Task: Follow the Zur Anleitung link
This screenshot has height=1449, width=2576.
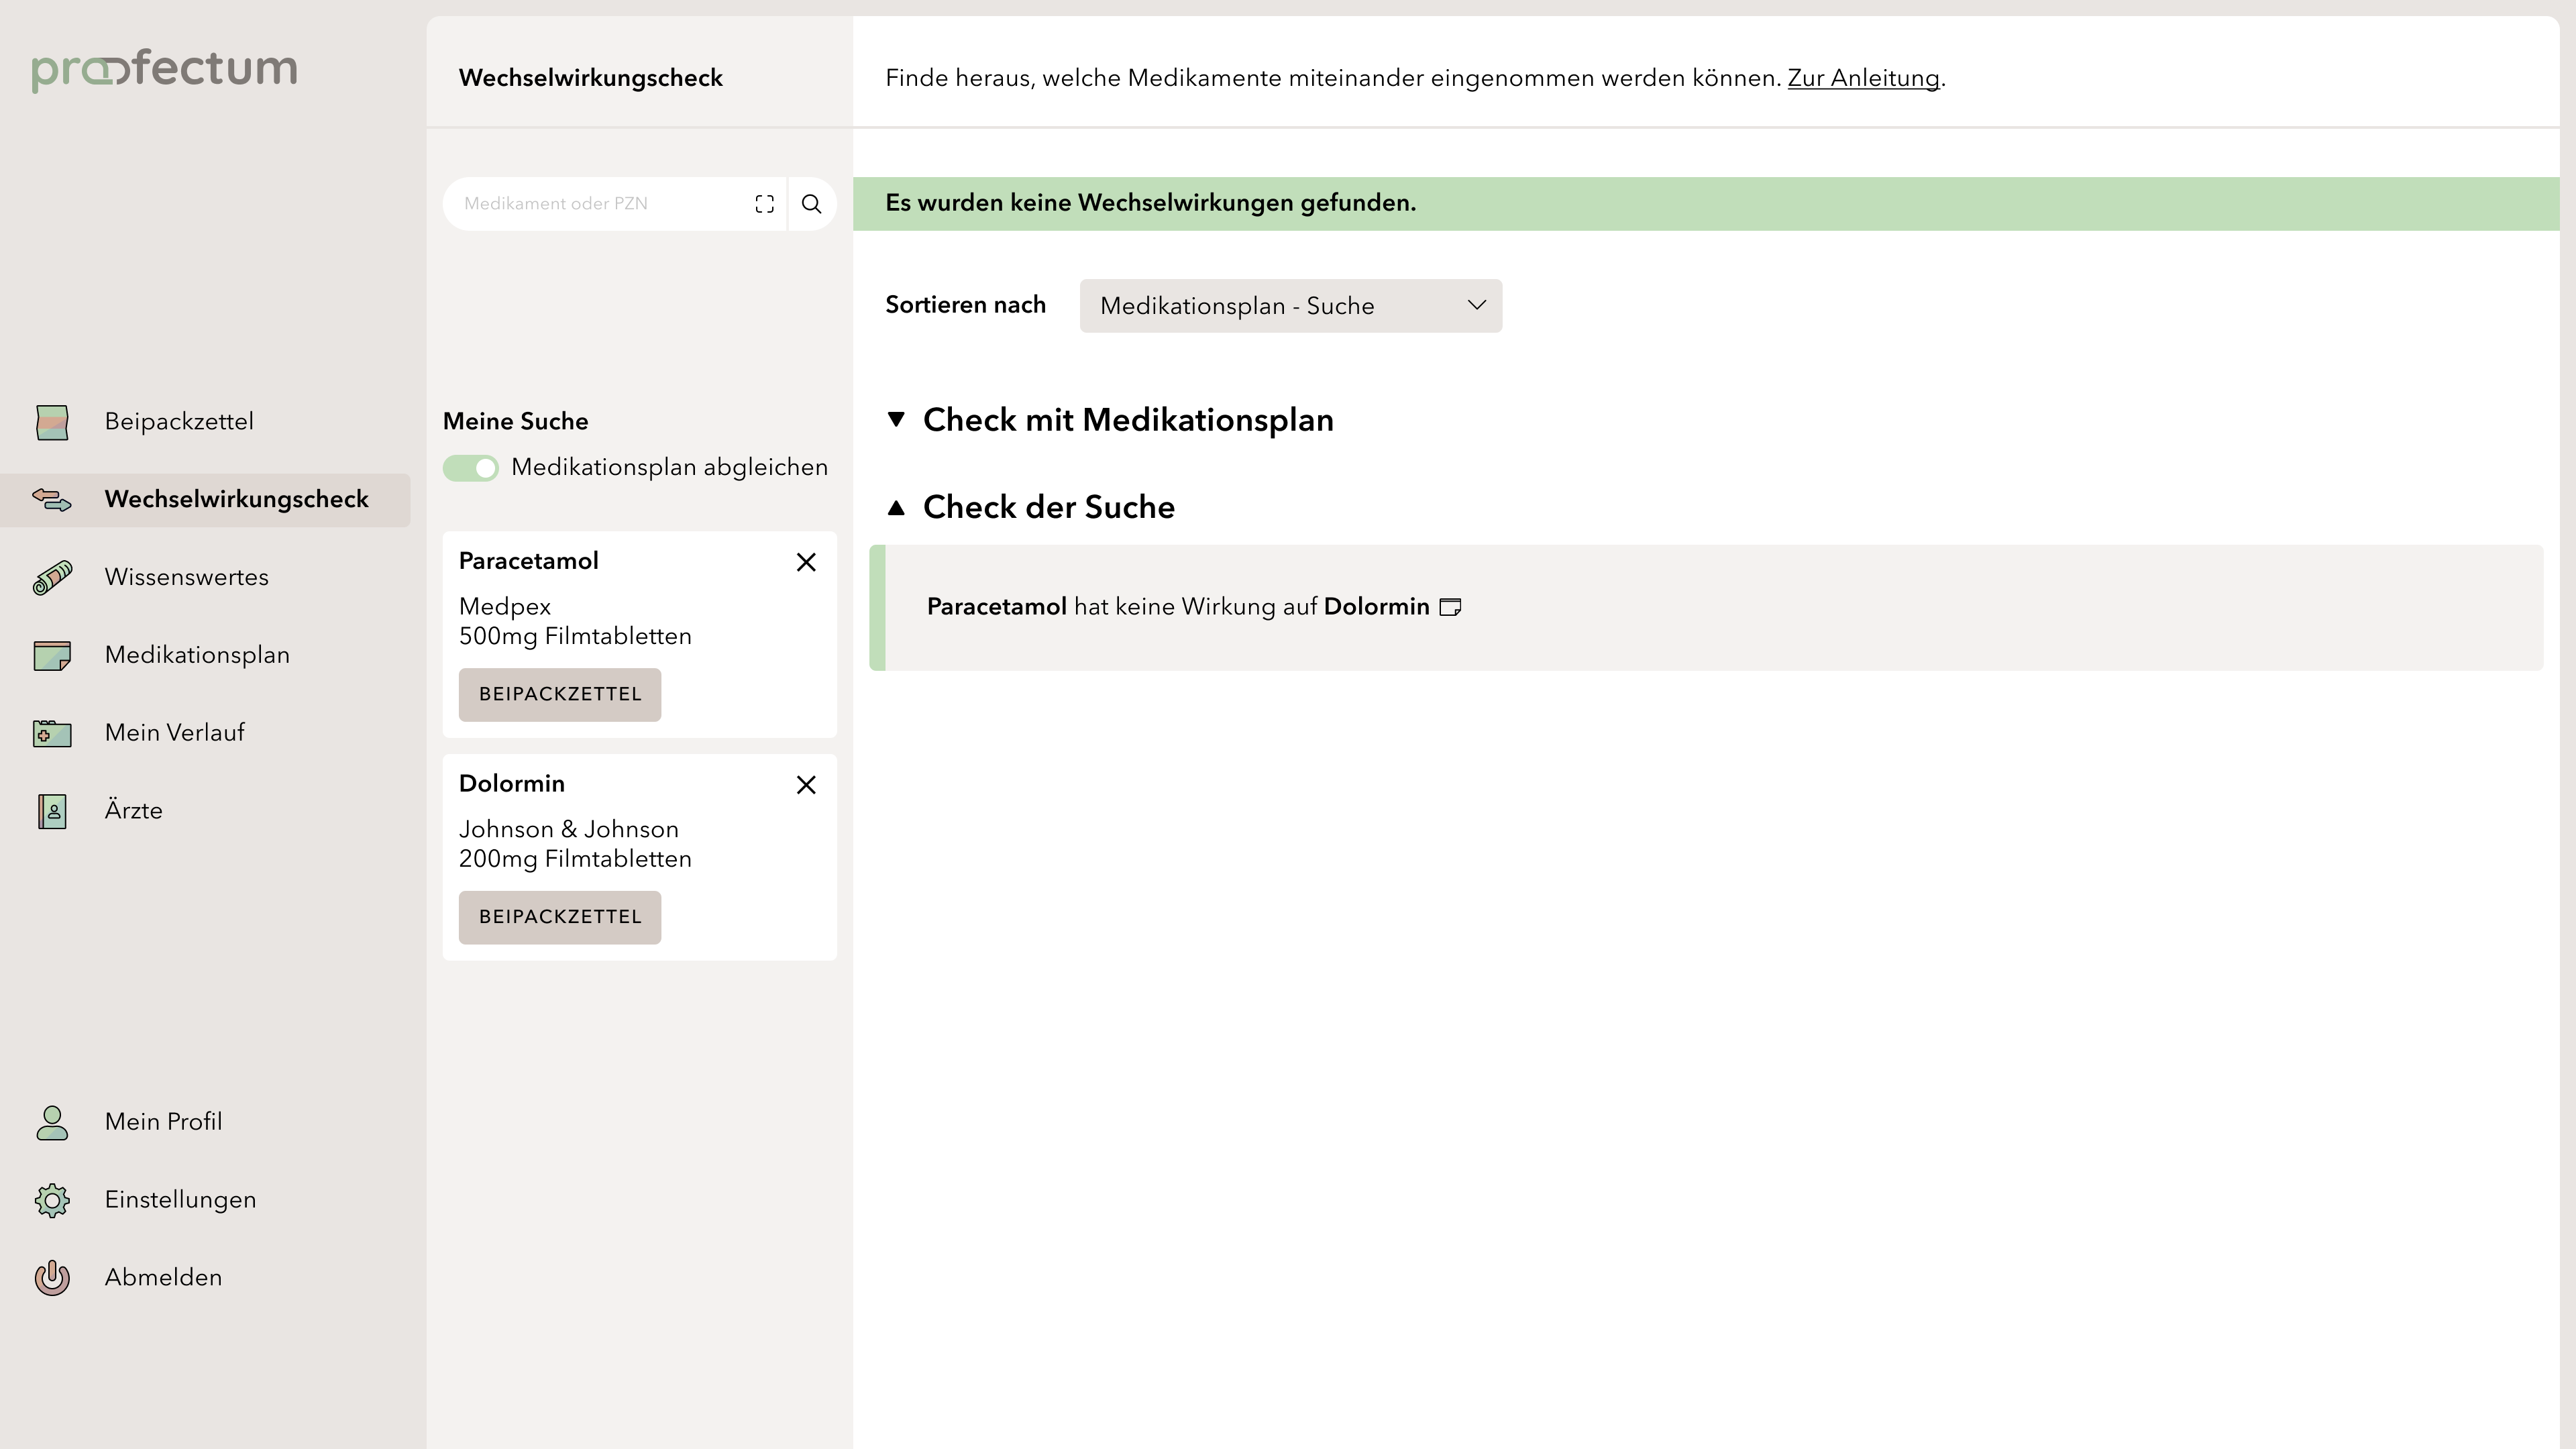Action: 1862,78
